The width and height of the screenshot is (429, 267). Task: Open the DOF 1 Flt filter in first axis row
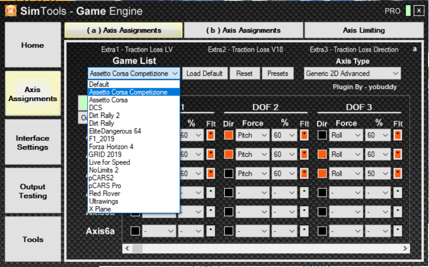click(x=211, y=135)
